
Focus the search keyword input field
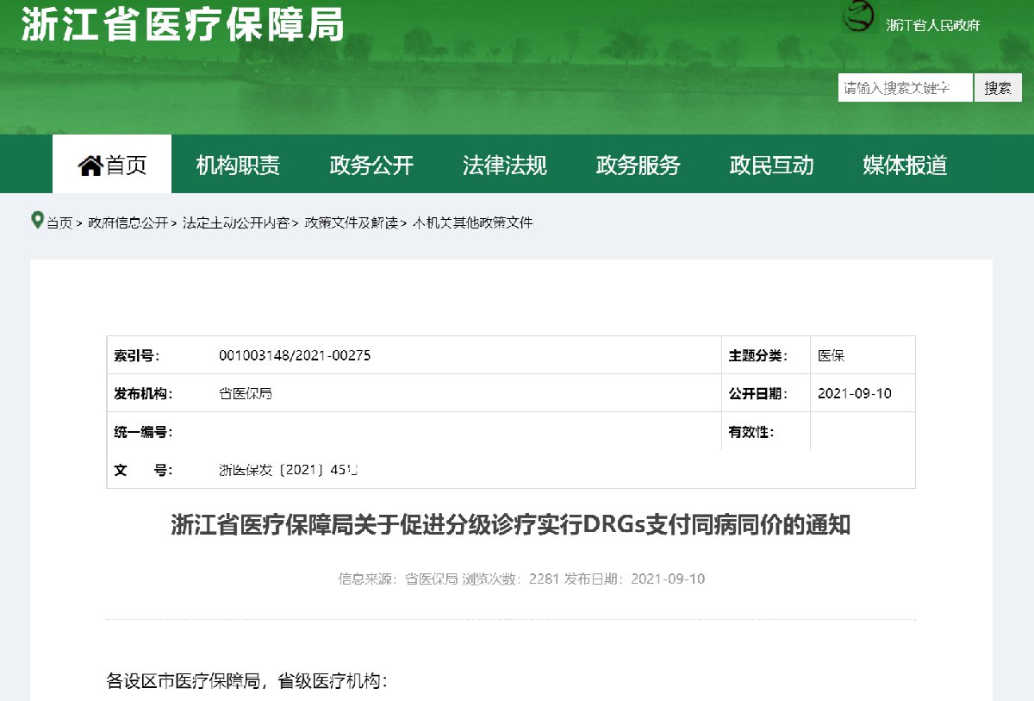click(905, 88)
